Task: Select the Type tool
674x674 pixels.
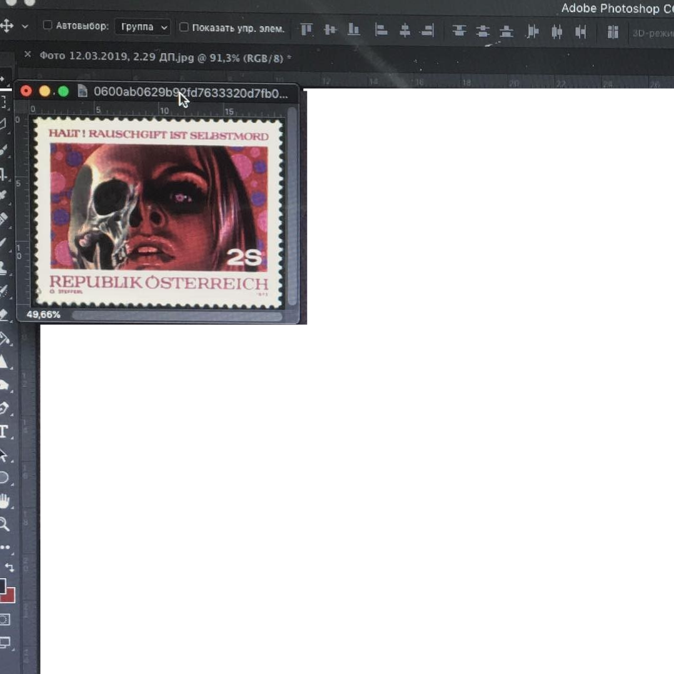Action: click(x=4, y=431)
